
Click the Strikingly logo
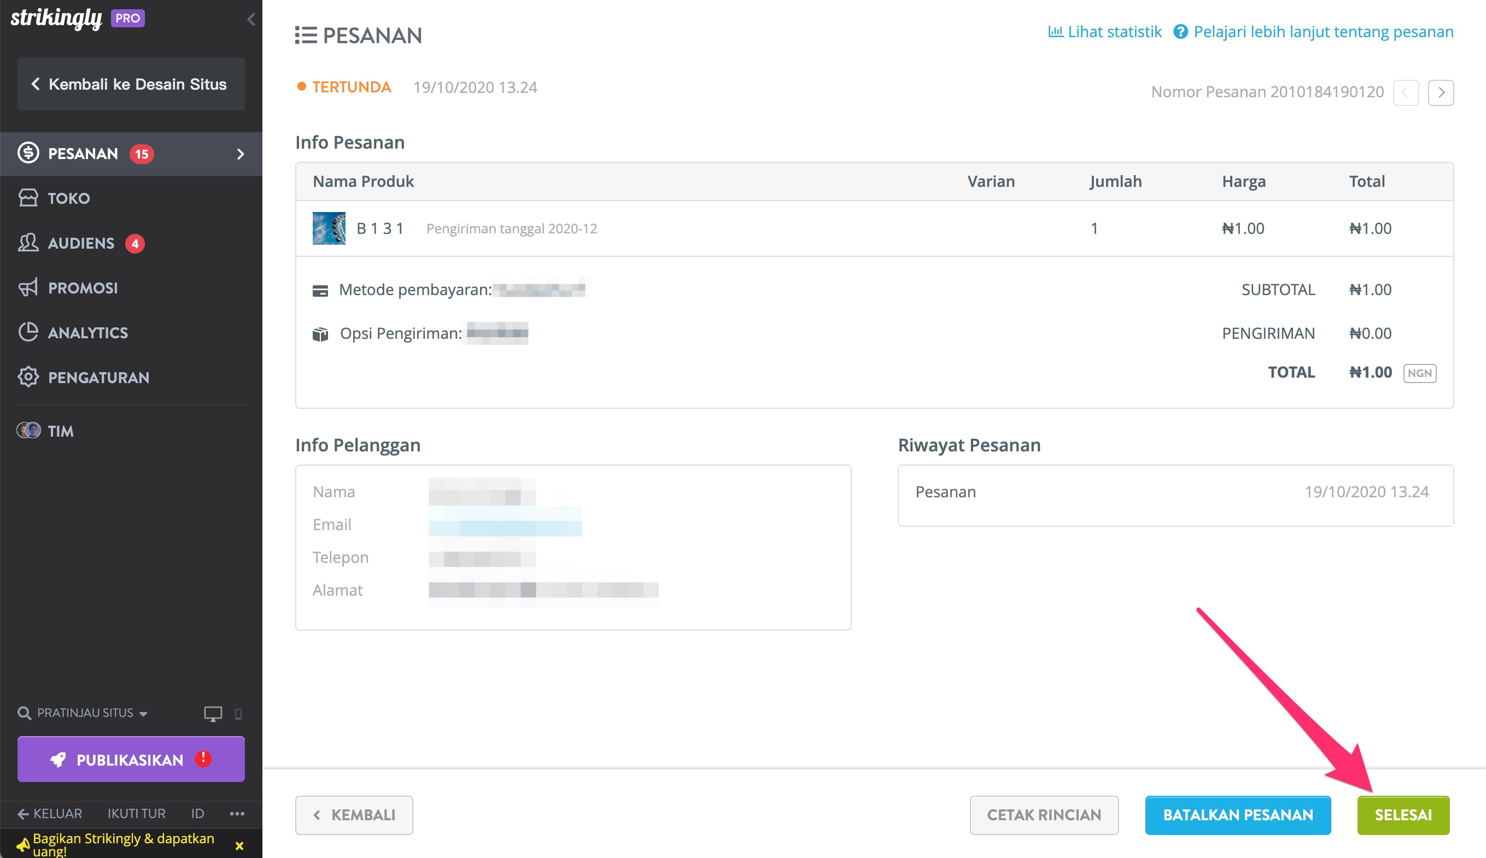57,18
